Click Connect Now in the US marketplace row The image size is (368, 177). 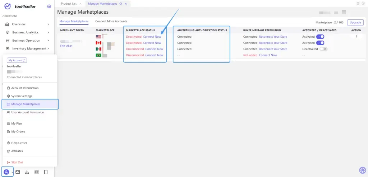tap(152, 37)
